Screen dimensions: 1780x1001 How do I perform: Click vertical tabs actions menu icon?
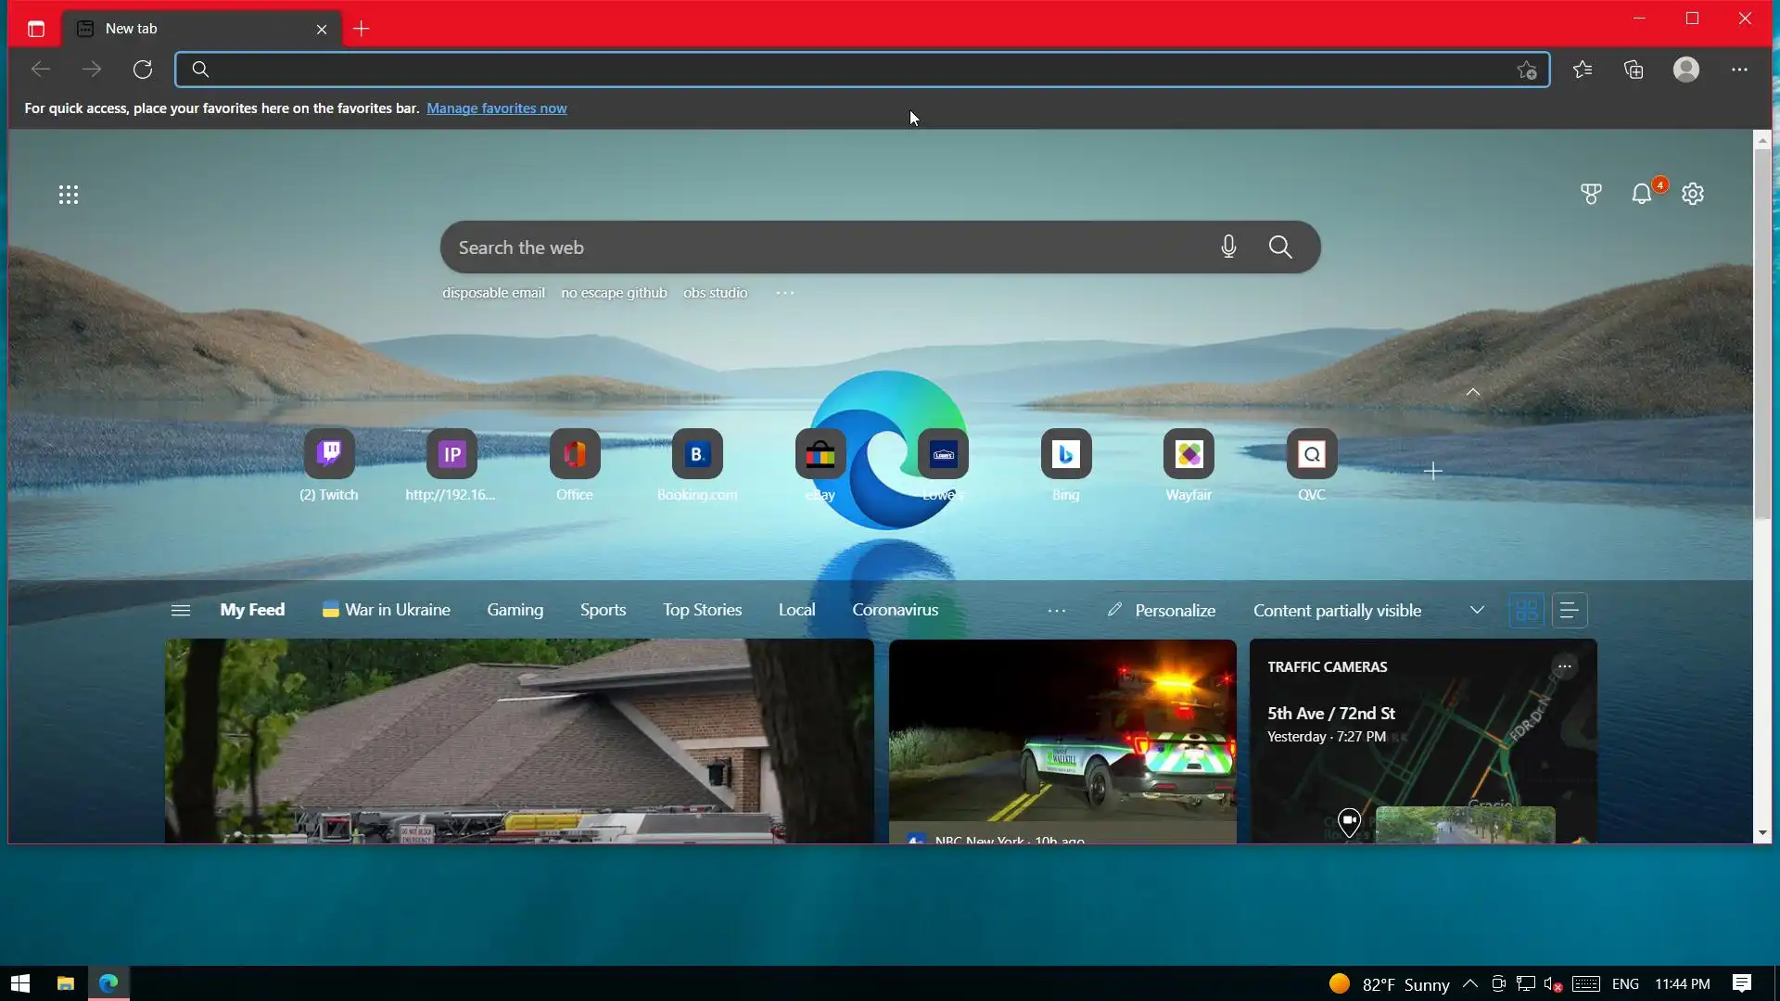click(36, 29)
